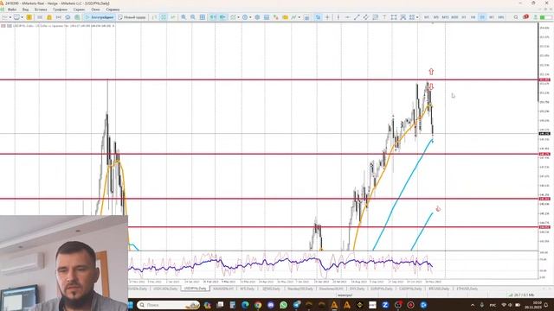Open the Nasdaq100.Daily chart tab
Screen dimensions: 554x311
click(x=300, y=289)
